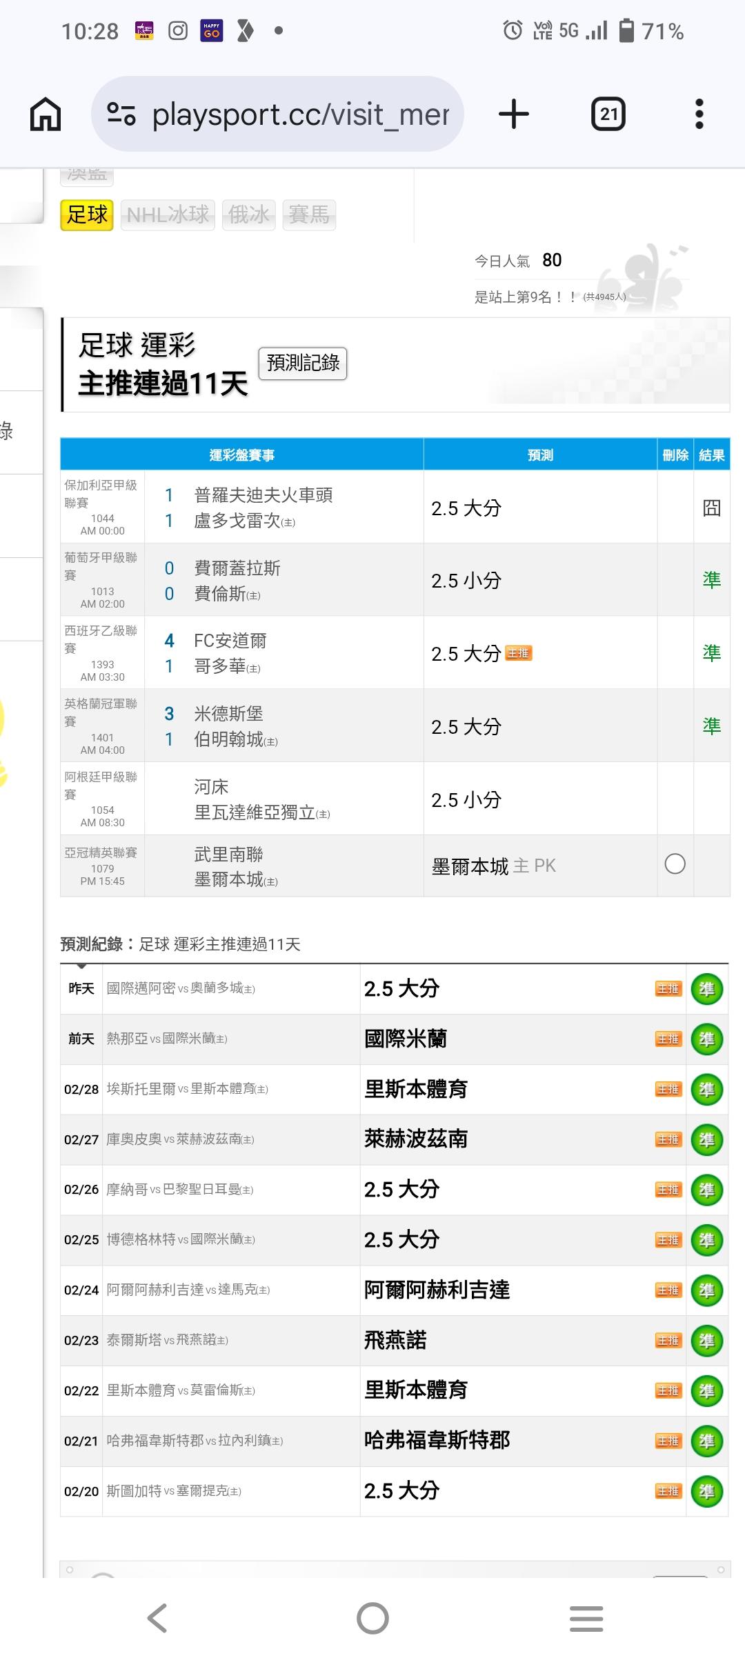Open a new tab with plus icon
The height and width of the screenshot is (1658, 745).
514,114
